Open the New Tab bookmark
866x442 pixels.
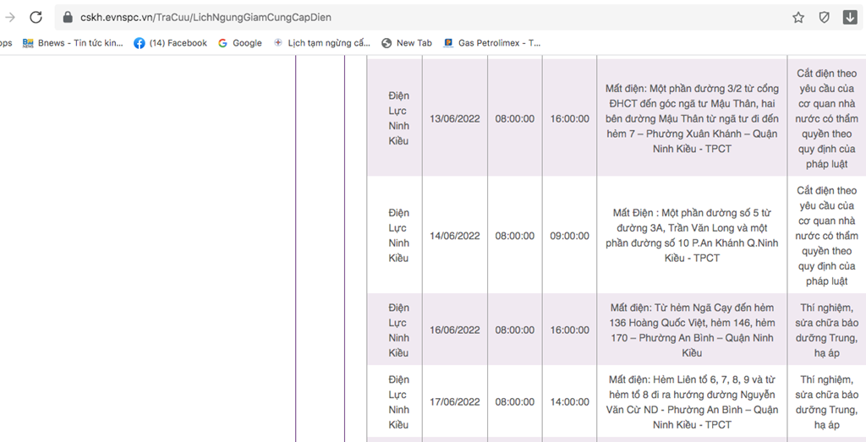click(407, 43)
